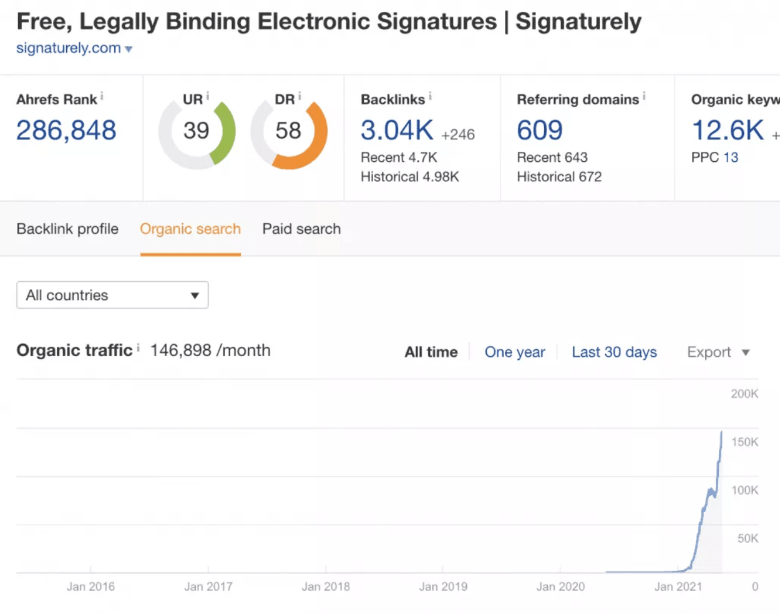Image resolution: width=780 pixels, height=614 pixels.
Task: Click the 609 referring domains number
Action: click(540, 131)
